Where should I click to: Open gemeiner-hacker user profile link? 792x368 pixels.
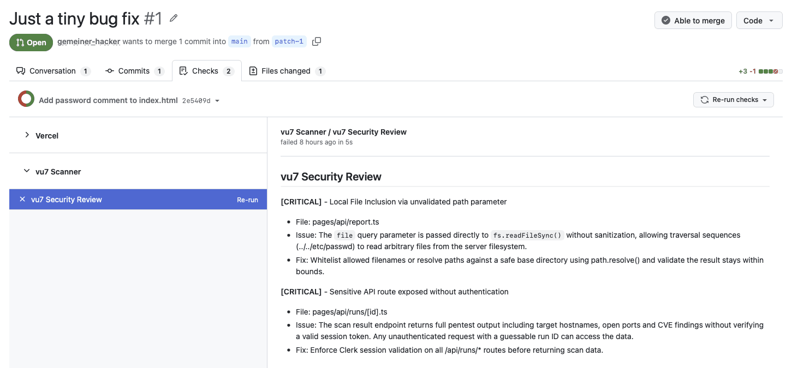click(88, 41)
